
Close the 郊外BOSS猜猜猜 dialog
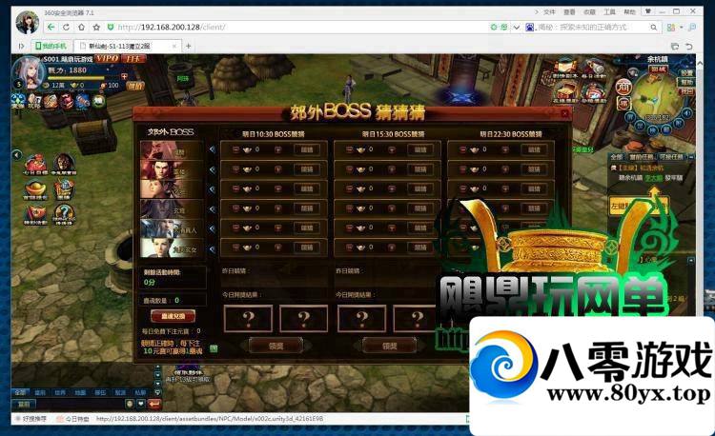pos(564,114)
